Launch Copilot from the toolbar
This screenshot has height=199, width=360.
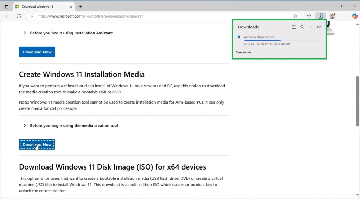[355, 16]
